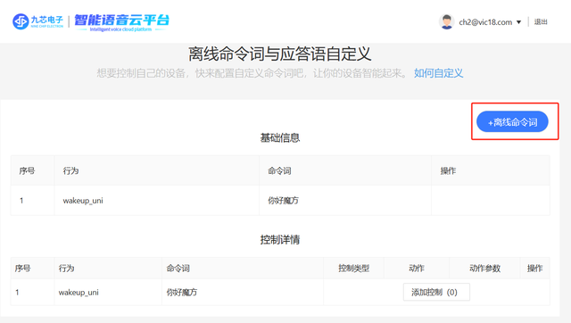Open the user avatar icon
Screen dimensions: 571x323
[446, 21]
